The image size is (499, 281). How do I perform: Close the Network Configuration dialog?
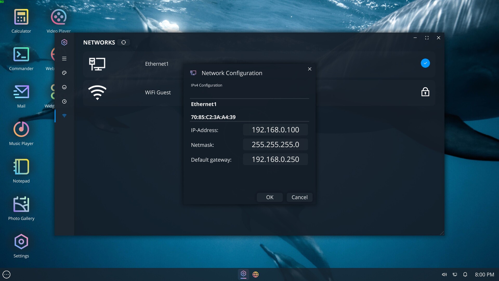click(x=310, y=69)
